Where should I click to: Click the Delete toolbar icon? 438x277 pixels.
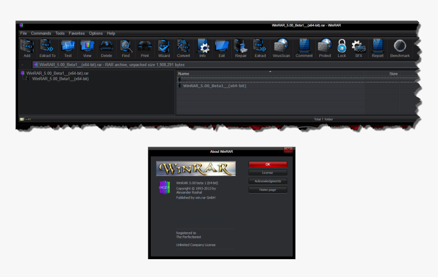(106, 48)
